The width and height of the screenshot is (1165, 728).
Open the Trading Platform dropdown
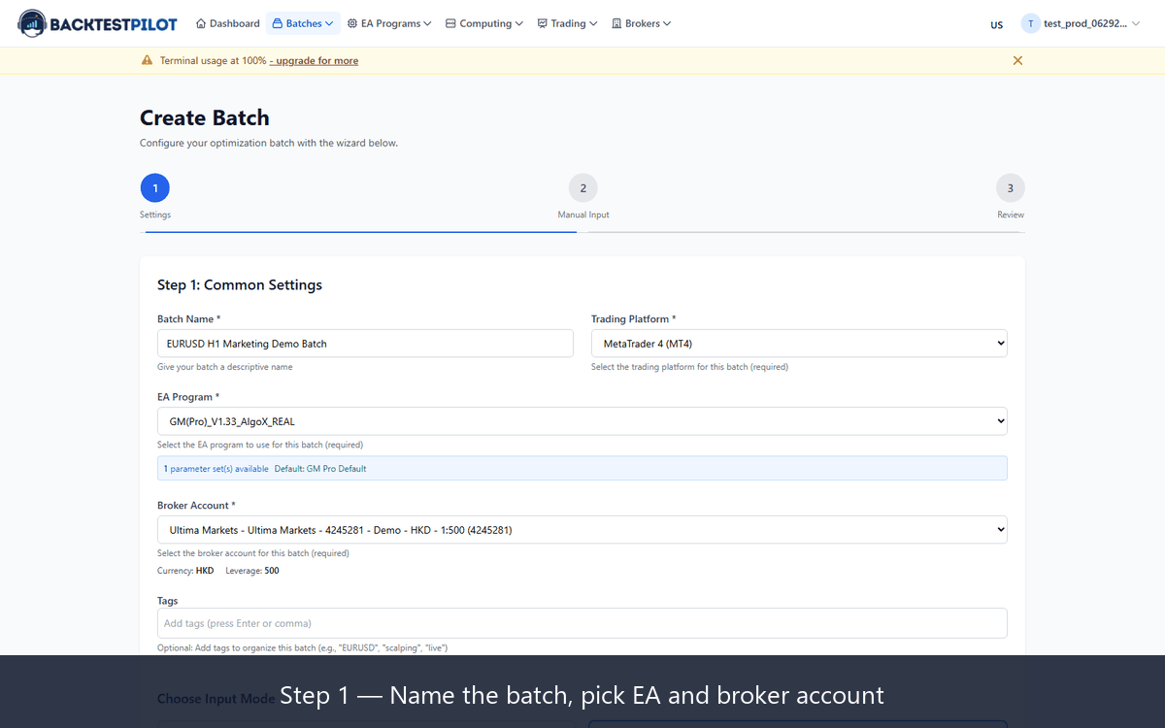pyautogui.click(x=799, y=344)
